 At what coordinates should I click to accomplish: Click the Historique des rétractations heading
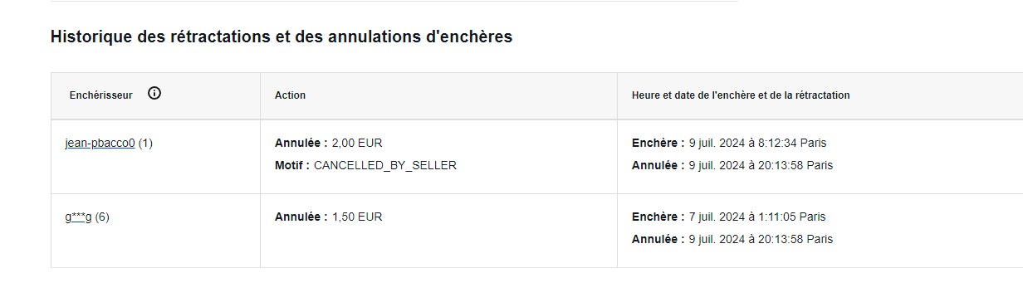coord(281,37)
